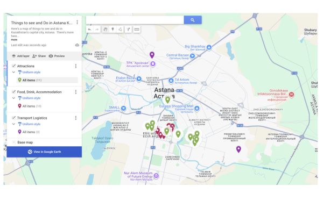Click the Share button
The image size is (323, 215).
point(39,56)
